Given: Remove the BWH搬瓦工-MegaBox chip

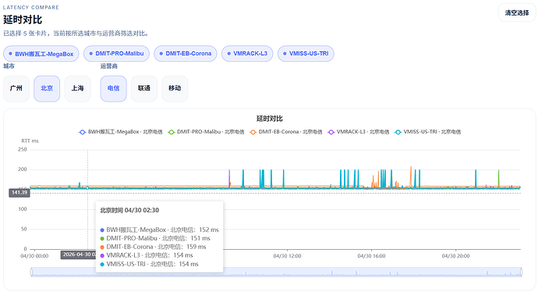Looking at the screenshot, I should tap(41, 54).
